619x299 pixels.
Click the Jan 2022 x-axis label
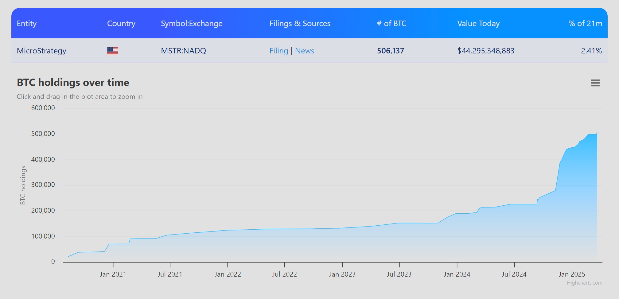(228, 274)
